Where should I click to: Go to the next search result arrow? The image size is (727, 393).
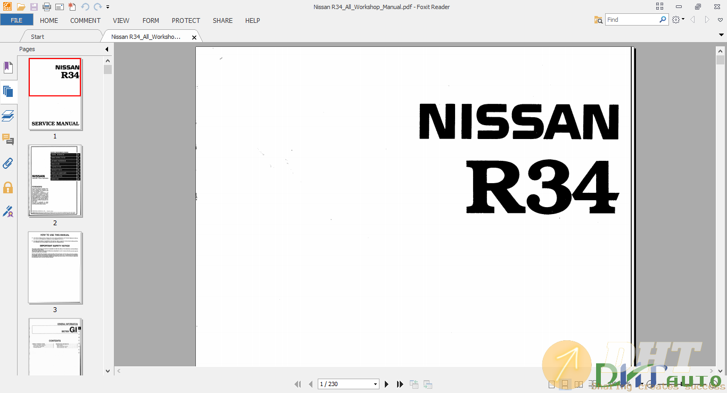707,20
